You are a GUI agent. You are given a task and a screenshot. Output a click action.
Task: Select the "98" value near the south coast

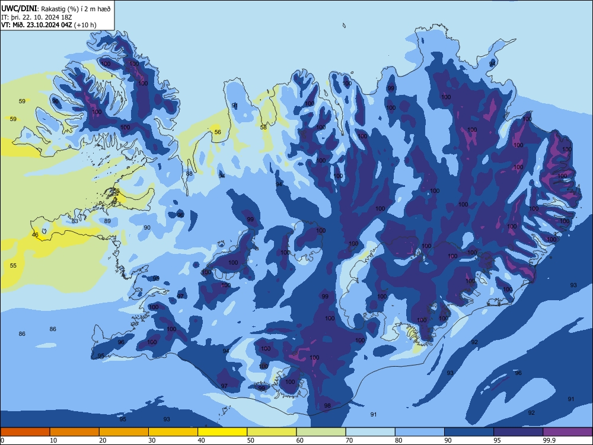point(327,406)
